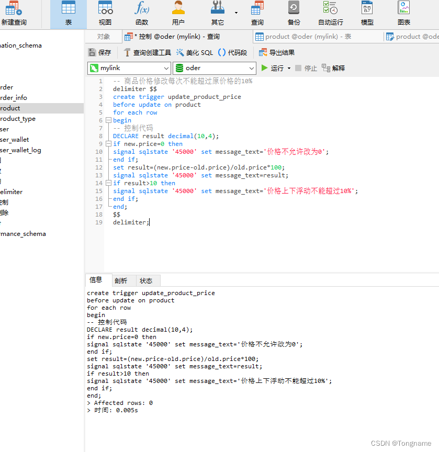This screenshot has width=439, height=452.
Task: Switch to the Message (信息) tab
Action: click(x=96, y=280)
